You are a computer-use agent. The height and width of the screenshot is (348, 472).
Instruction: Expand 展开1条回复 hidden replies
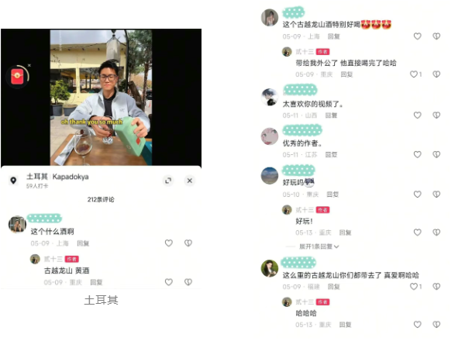319,246
